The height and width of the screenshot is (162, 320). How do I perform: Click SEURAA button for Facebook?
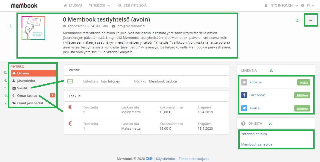(x=302, y=95)
